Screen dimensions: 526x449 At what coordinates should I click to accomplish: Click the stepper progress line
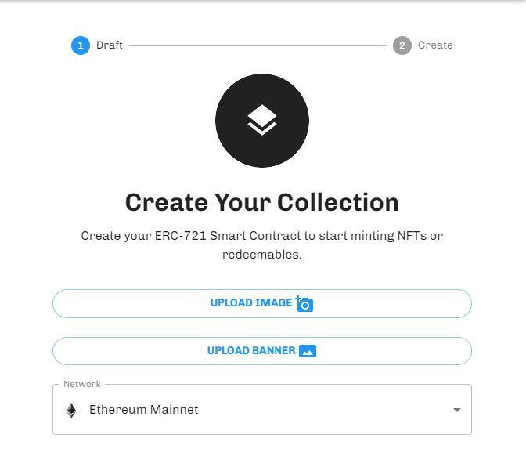(x=258, y=45)
